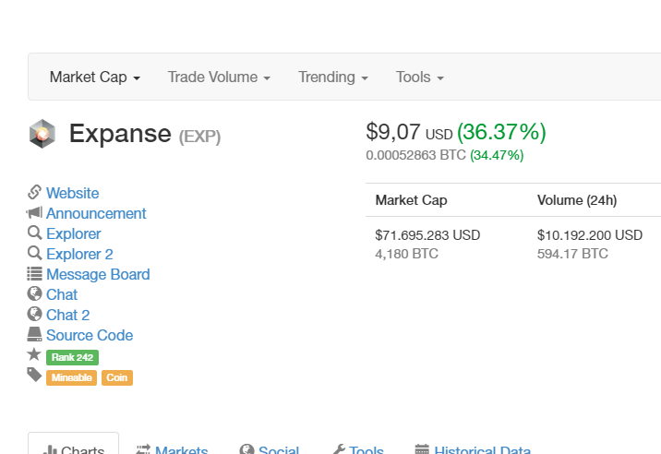The height and width of the screenshot is (454, 661).
Task: Click the drive icon beside Source Code
Action: point(35,335)
